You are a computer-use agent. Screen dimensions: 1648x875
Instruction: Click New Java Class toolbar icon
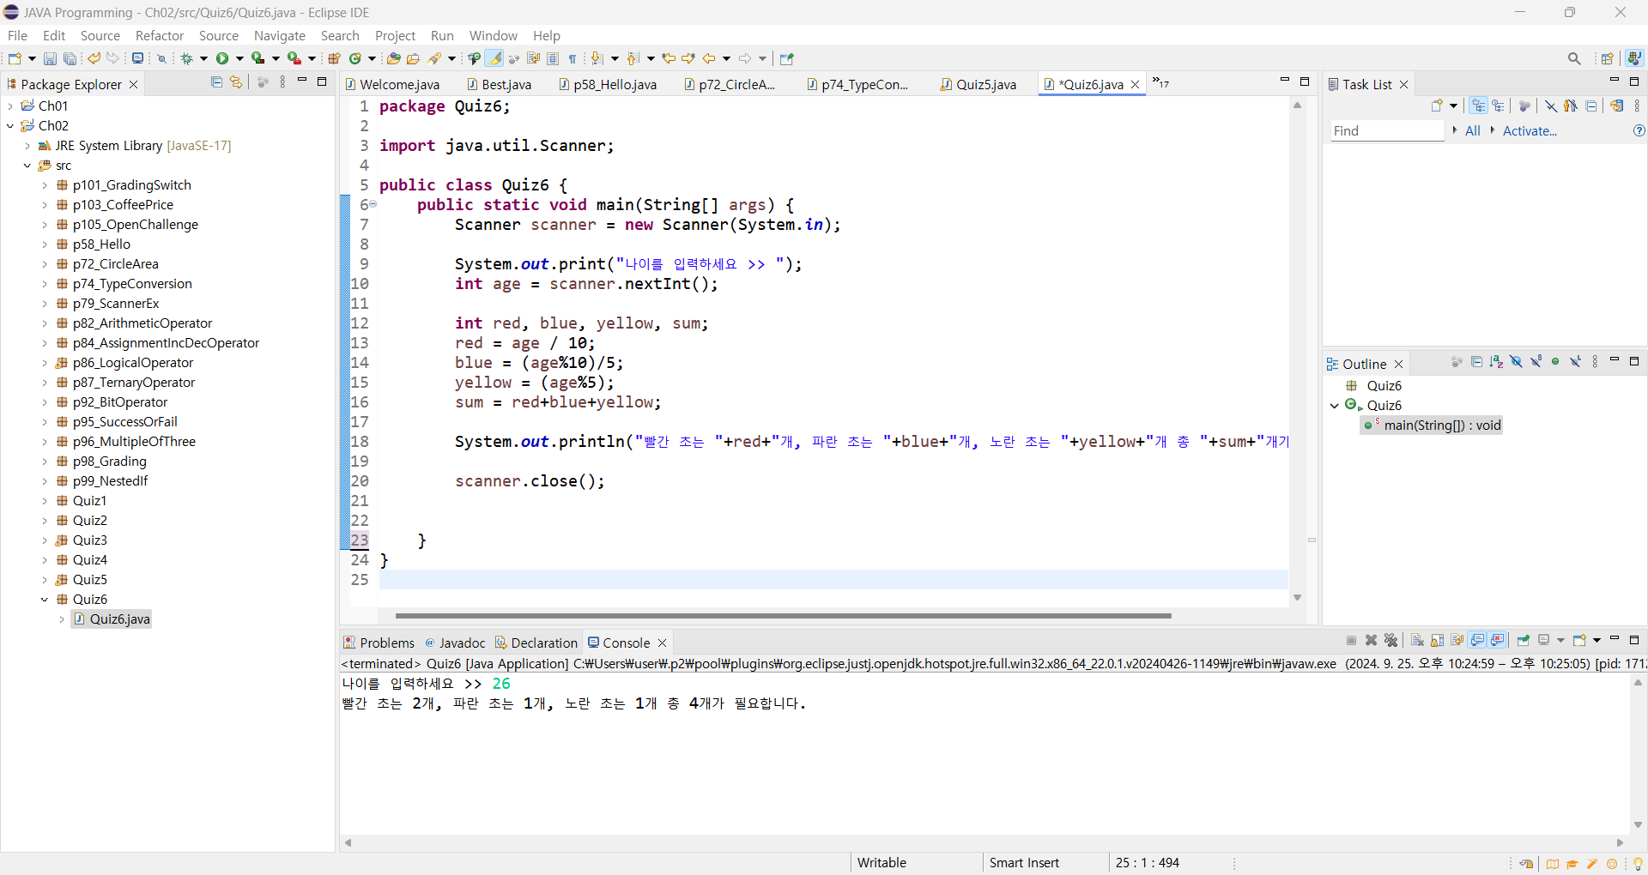coord(355,58)
